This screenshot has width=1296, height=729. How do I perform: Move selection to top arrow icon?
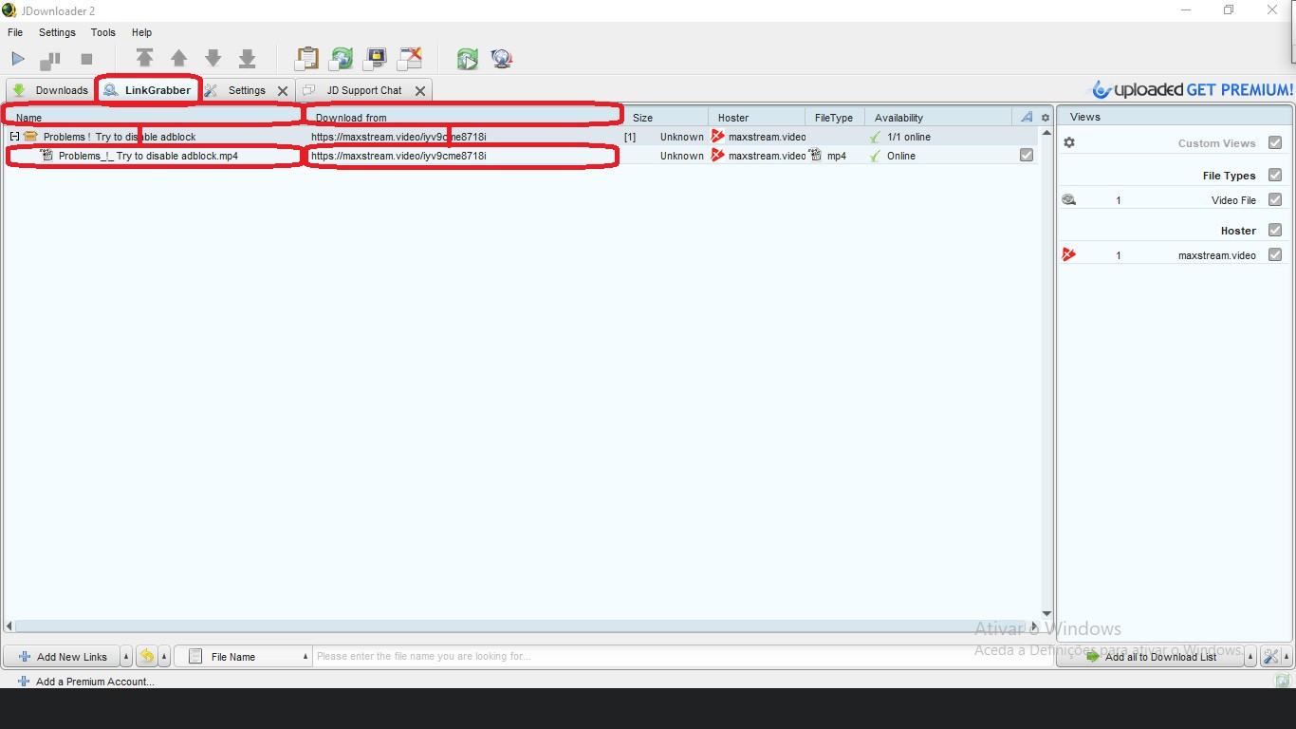(144, 59)
